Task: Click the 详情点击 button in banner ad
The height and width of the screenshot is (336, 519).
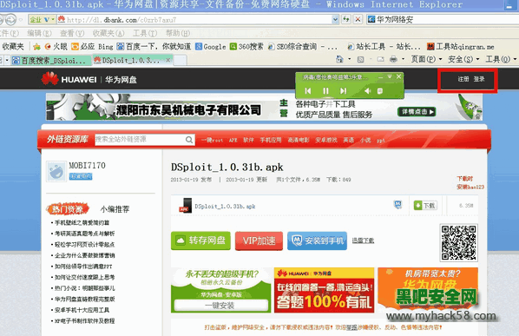Action: (417, 112)
